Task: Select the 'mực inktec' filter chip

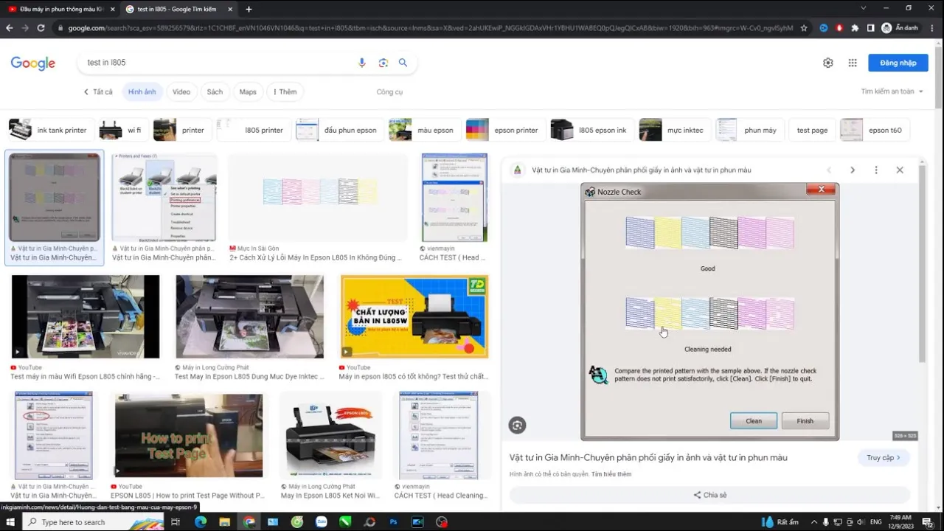Action: pyautogui.click(x=675, y=130)
